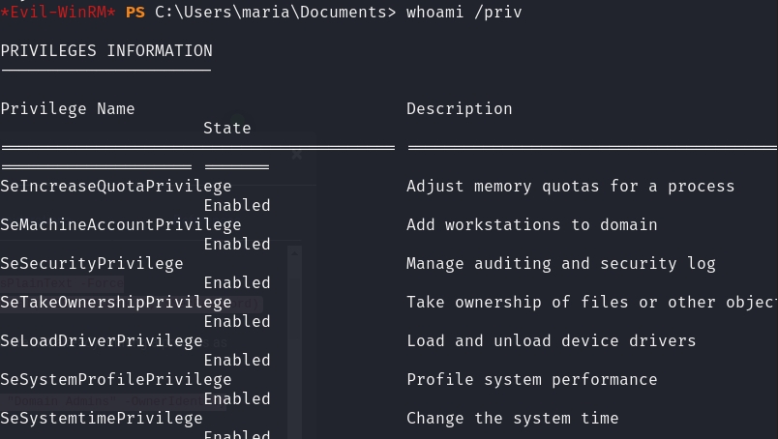778x439 pixels.
Task: Click the PRIVILEGES INFORMATION heading
Action: point(106,51)
